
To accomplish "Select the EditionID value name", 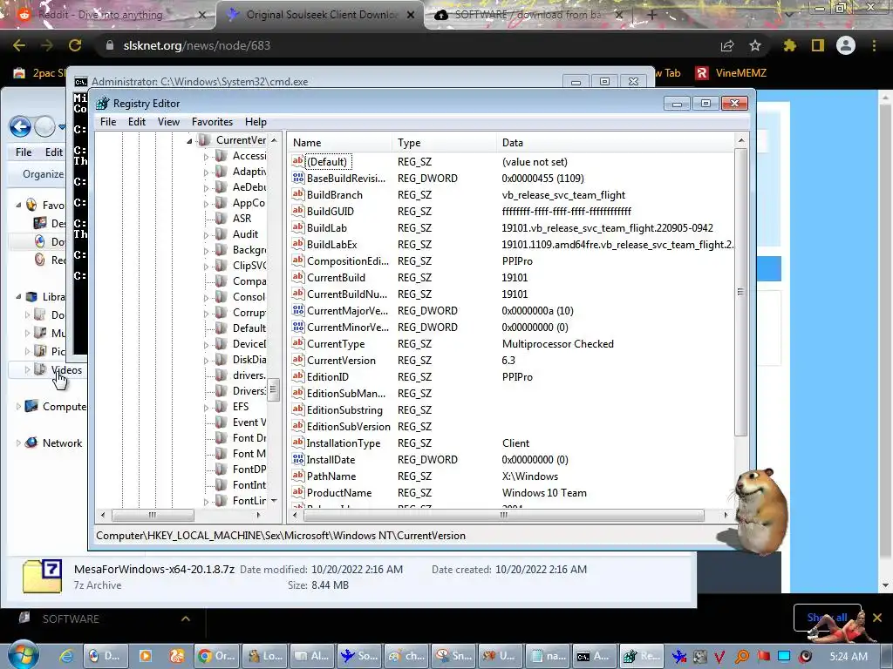I will click(x=328, y=376).
